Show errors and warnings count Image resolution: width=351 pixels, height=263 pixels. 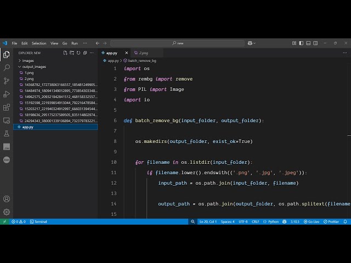[19, 221]
